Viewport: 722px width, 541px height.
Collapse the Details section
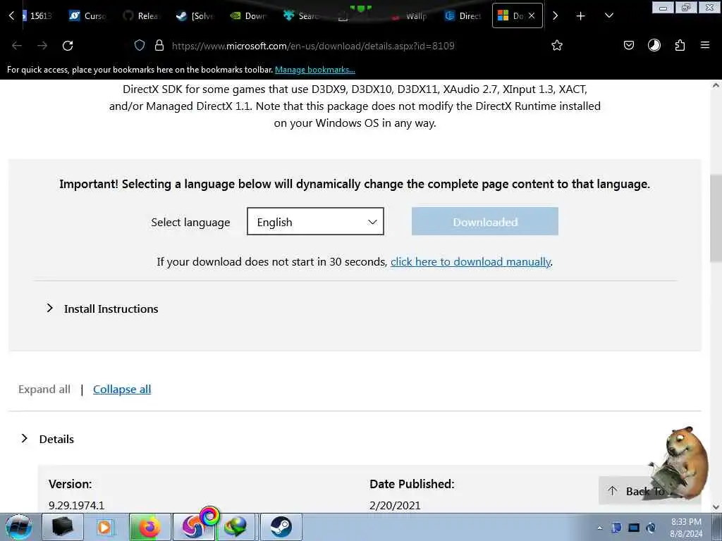click(47, 439)
